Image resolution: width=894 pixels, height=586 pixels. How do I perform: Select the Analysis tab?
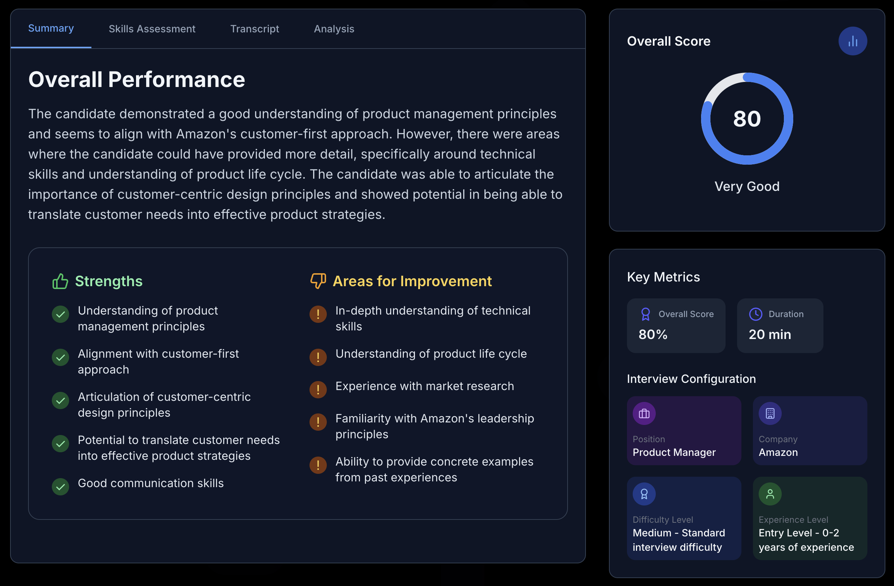pos(334,29)
